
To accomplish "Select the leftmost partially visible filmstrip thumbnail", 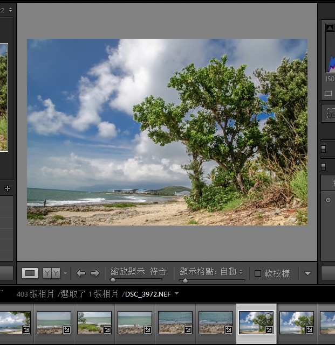I will point(15,322).
